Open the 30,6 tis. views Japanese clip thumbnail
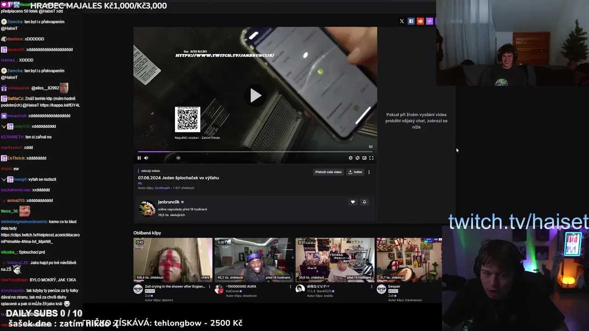 pos(335,259)
